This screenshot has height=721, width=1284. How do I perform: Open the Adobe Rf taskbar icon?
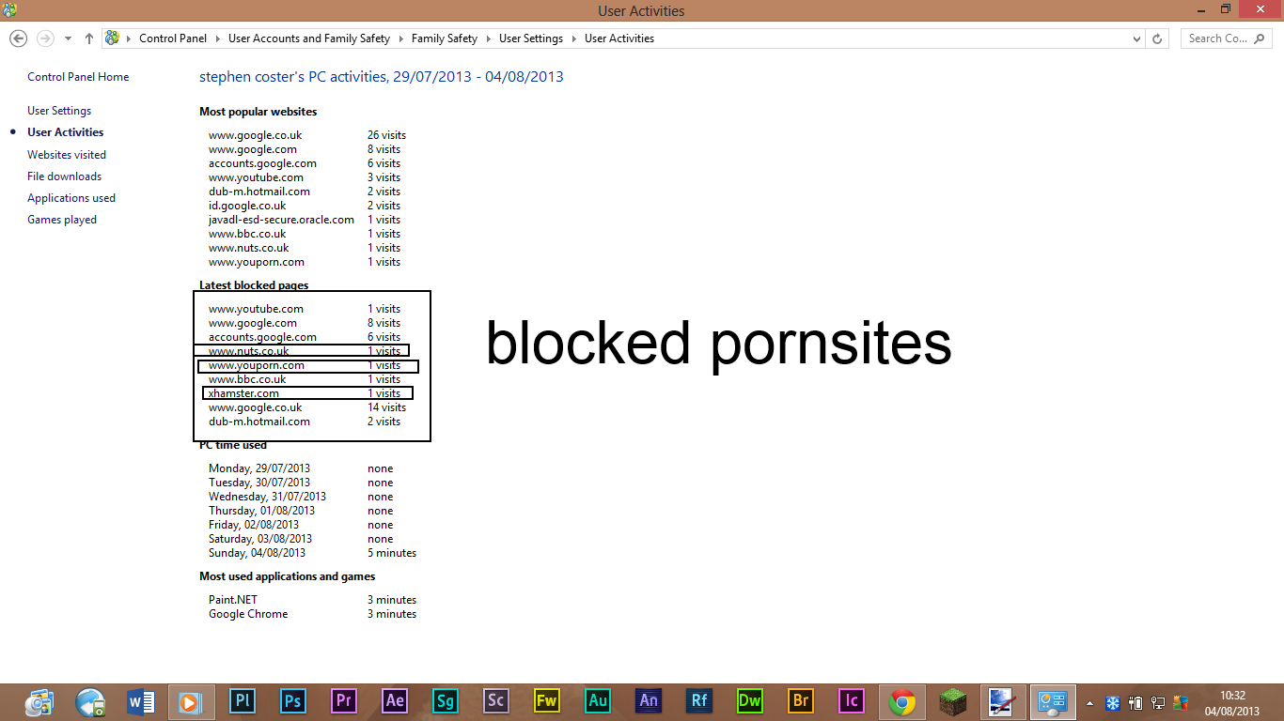pyautogui.click(x=699, y=700)
